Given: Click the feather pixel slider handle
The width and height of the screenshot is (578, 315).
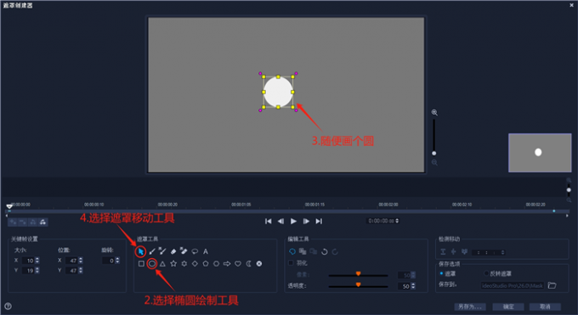Looking at the screenshot, I should point(358,273).
